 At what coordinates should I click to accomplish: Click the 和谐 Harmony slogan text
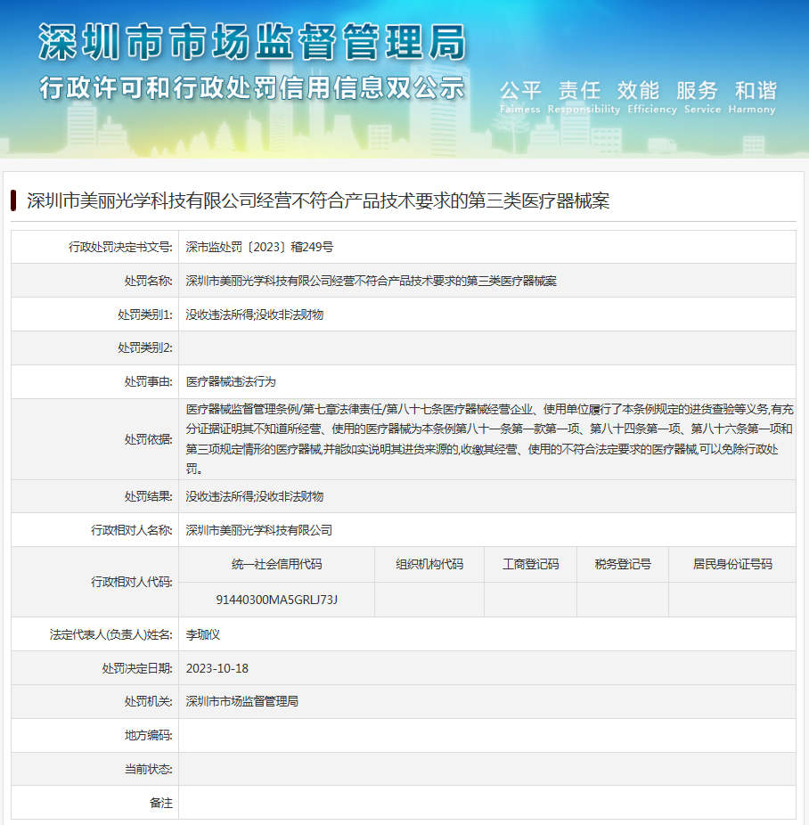(x=752, y=97)
